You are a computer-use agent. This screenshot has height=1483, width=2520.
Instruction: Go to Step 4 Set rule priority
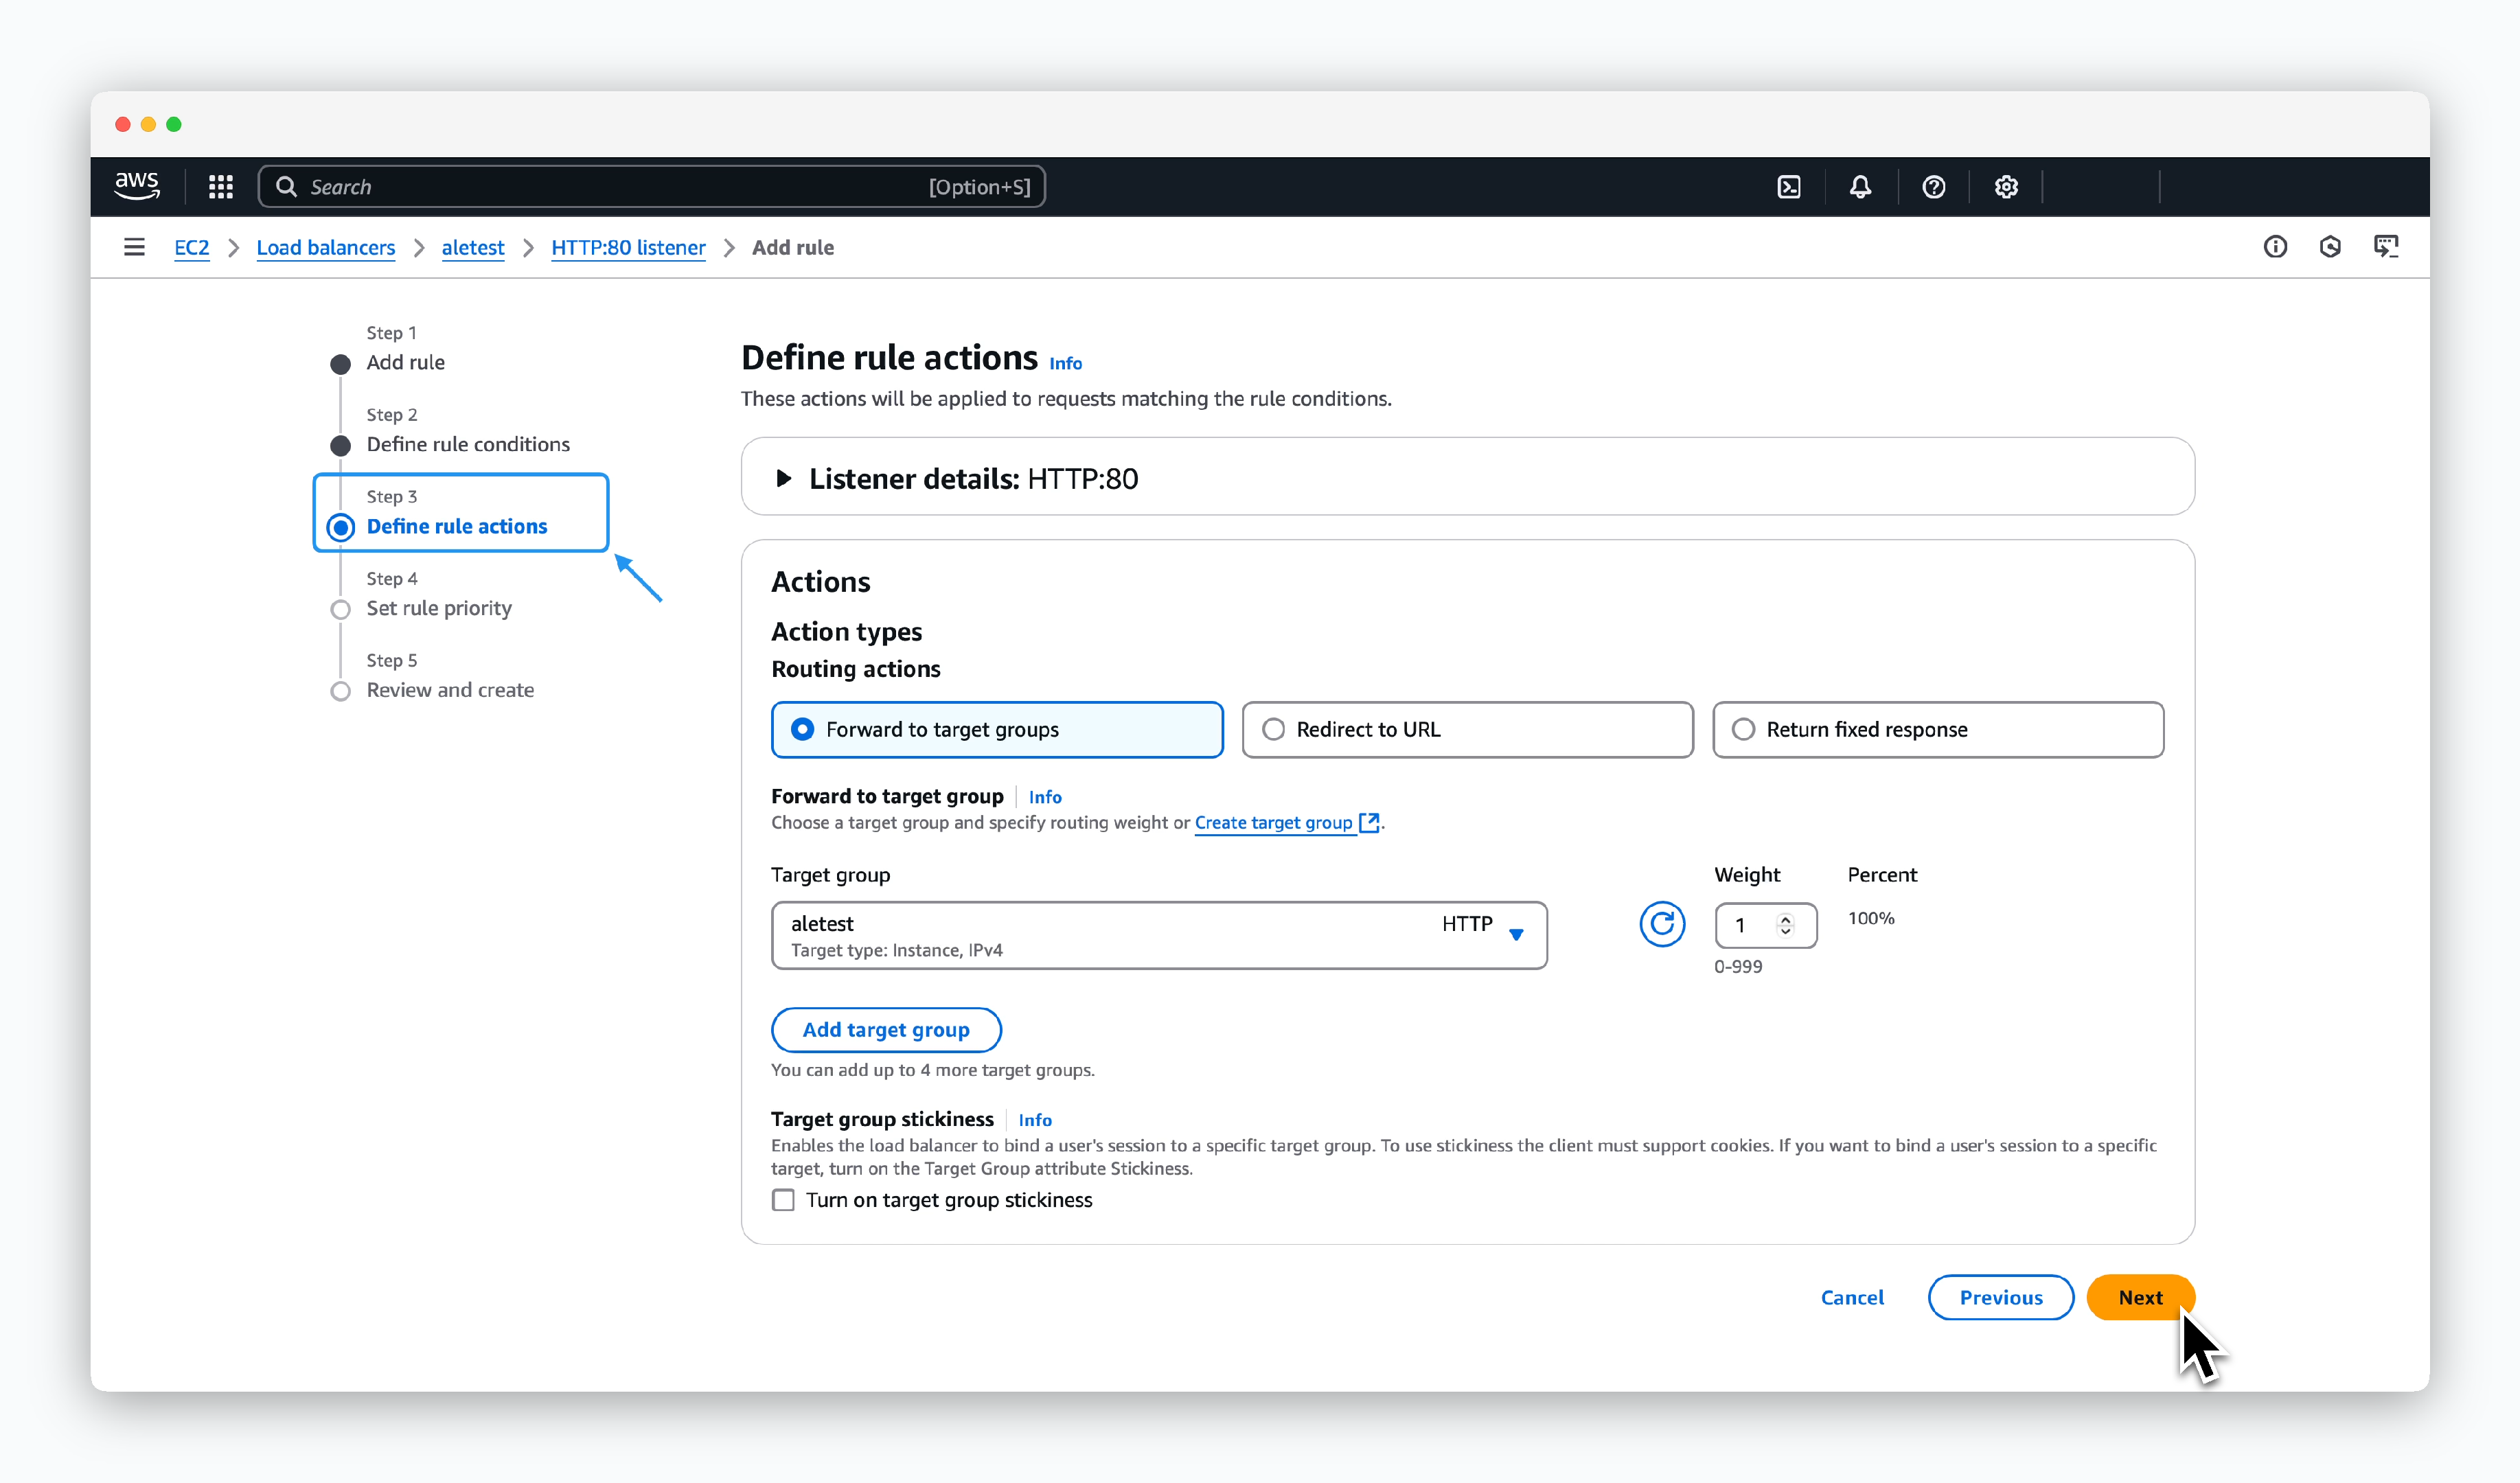pos(439,608)
